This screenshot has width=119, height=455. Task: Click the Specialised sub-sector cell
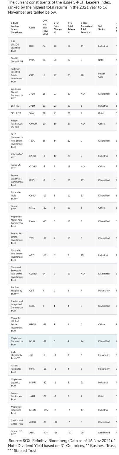pyautogui.click(x=103, y=433)
